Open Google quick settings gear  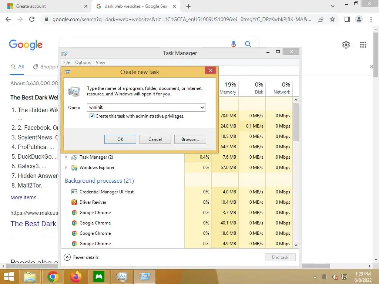pos(346,45)
